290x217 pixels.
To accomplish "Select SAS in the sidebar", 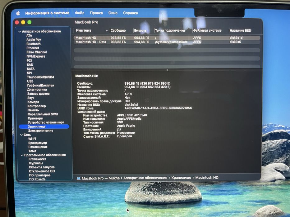I will point(30,64).
